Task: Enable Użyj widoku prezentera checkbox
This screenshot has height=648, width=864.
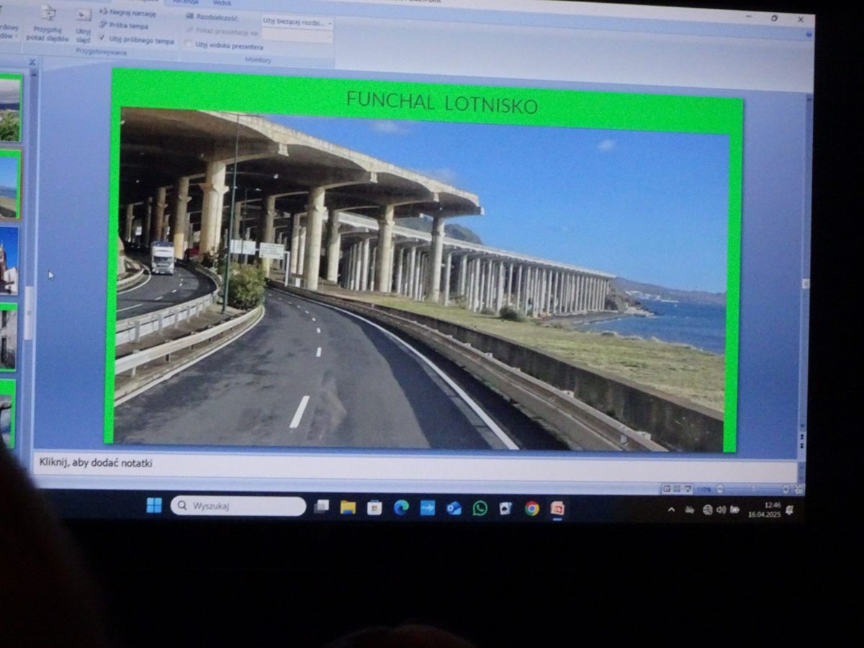Action: tap(189, 45)
